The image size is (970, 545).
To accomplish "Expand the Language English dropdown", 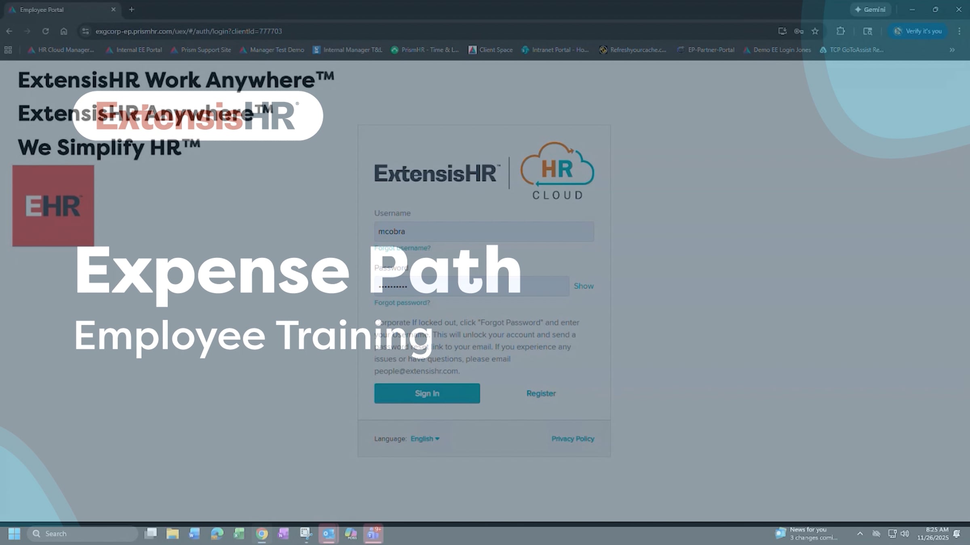I will 425,438.
